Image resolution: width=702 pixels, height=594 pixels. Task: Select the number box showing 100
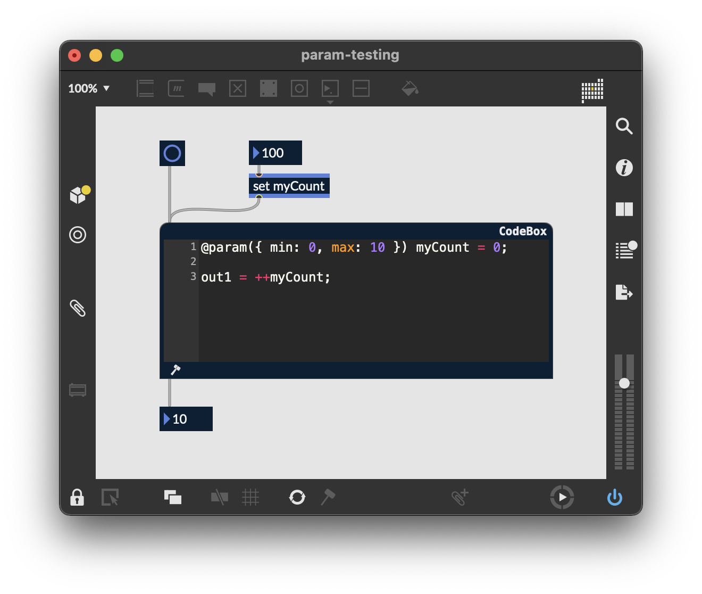pos(275,153)
